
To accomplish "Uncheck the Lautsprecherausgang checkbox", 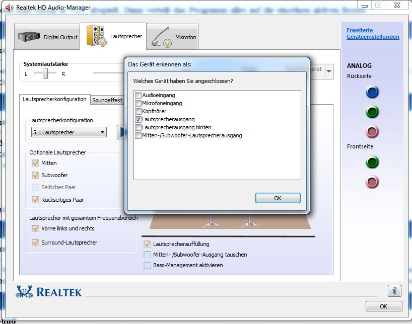I will point(138,119).
